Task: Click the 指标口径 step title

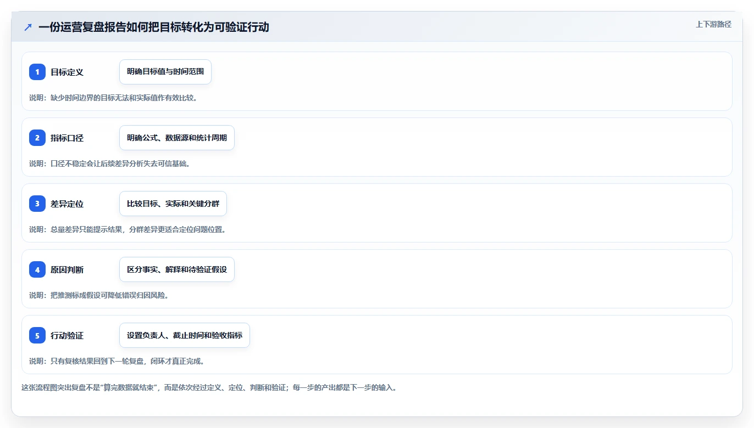Action: (x=67, y=138)
